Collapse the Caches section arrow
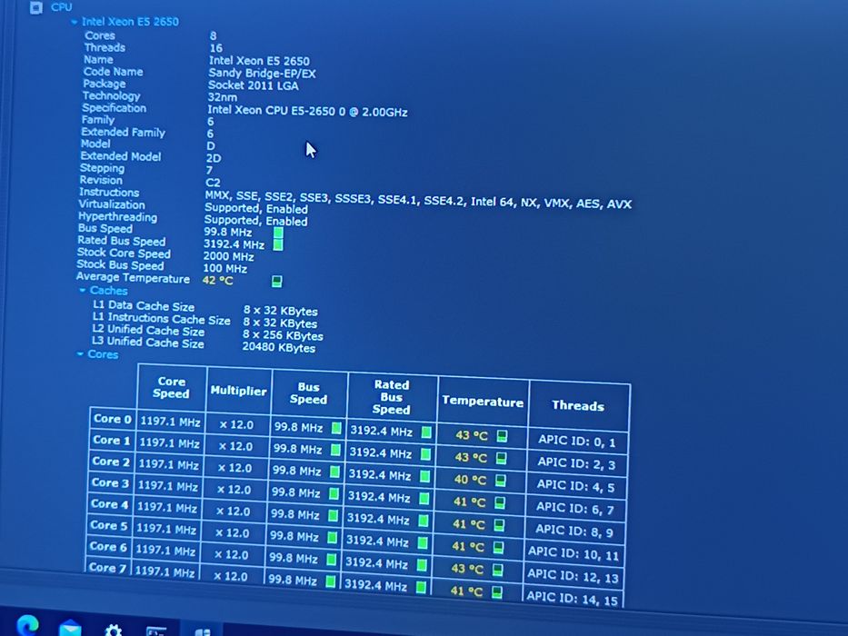This screenshot has height=636, width=848. click(82, 291)
